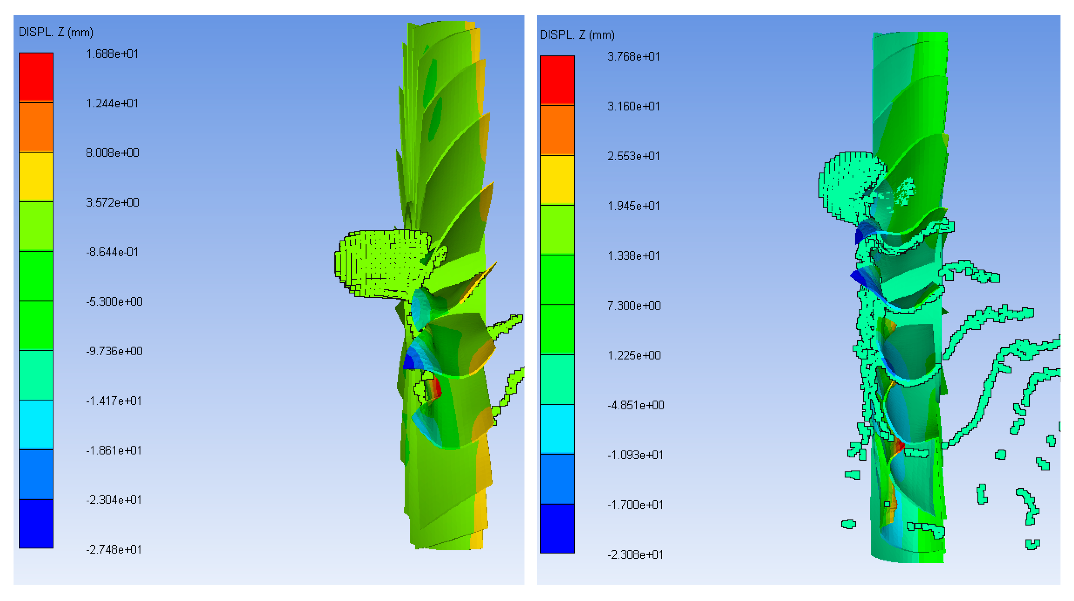Click the -8.644e-01 legend value
This screenshot has width=1074, height=601.
click(112, 252)
